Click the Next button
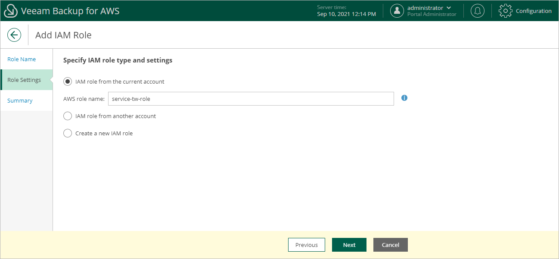Viewport: 559px width, 259px height. click(349, 245)
